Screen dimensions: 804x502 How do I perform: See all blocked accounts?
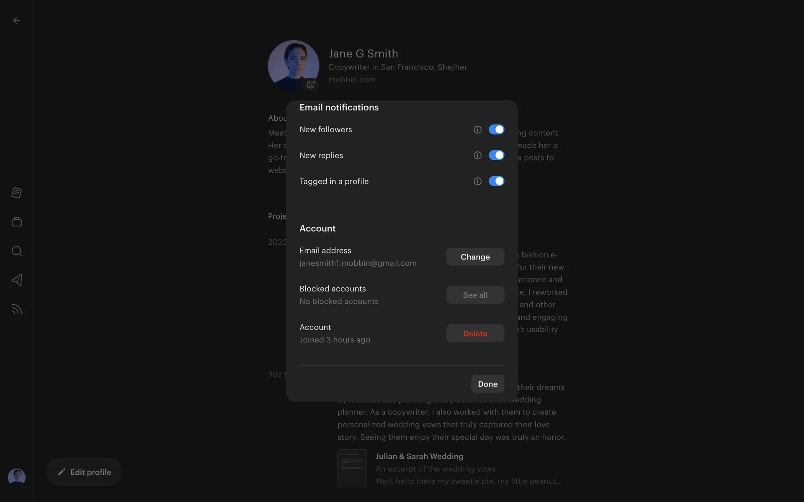pos(475,295)
